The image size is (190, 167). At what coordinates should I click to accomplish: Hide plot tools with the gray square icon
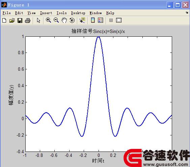click(x=111, y=20)
